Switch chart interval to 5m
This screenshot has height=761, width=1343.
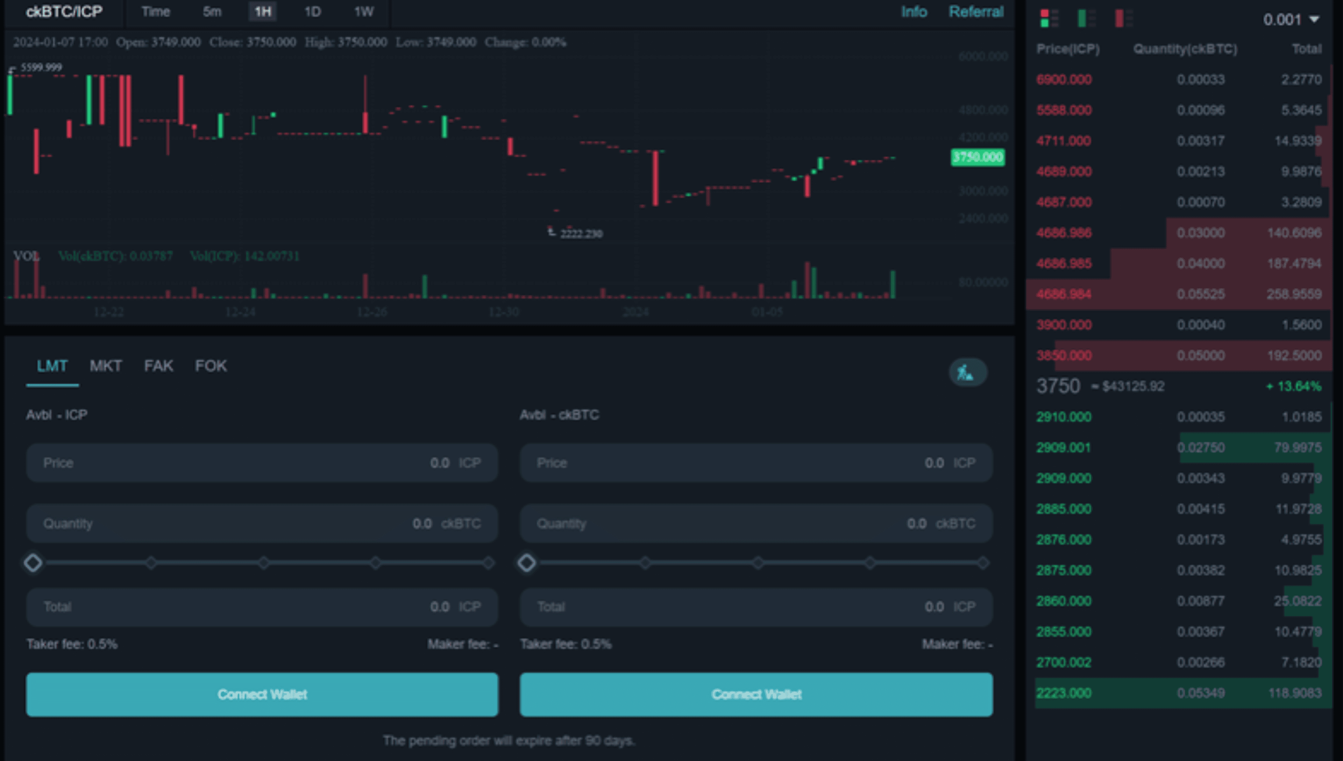(212, 12)
